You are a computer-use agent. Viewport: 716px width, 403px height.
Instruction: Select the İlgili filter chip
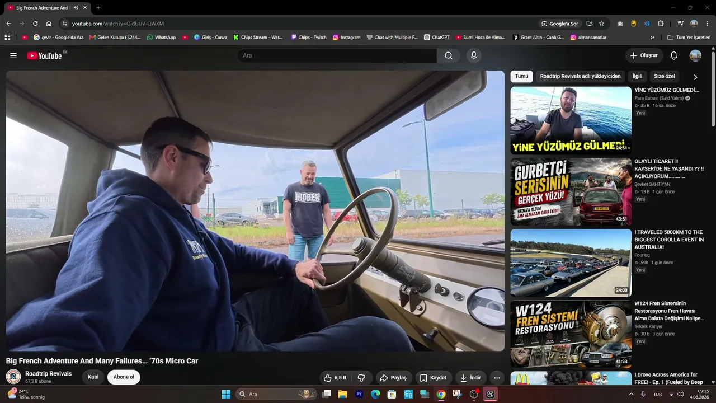click(638, 76)
